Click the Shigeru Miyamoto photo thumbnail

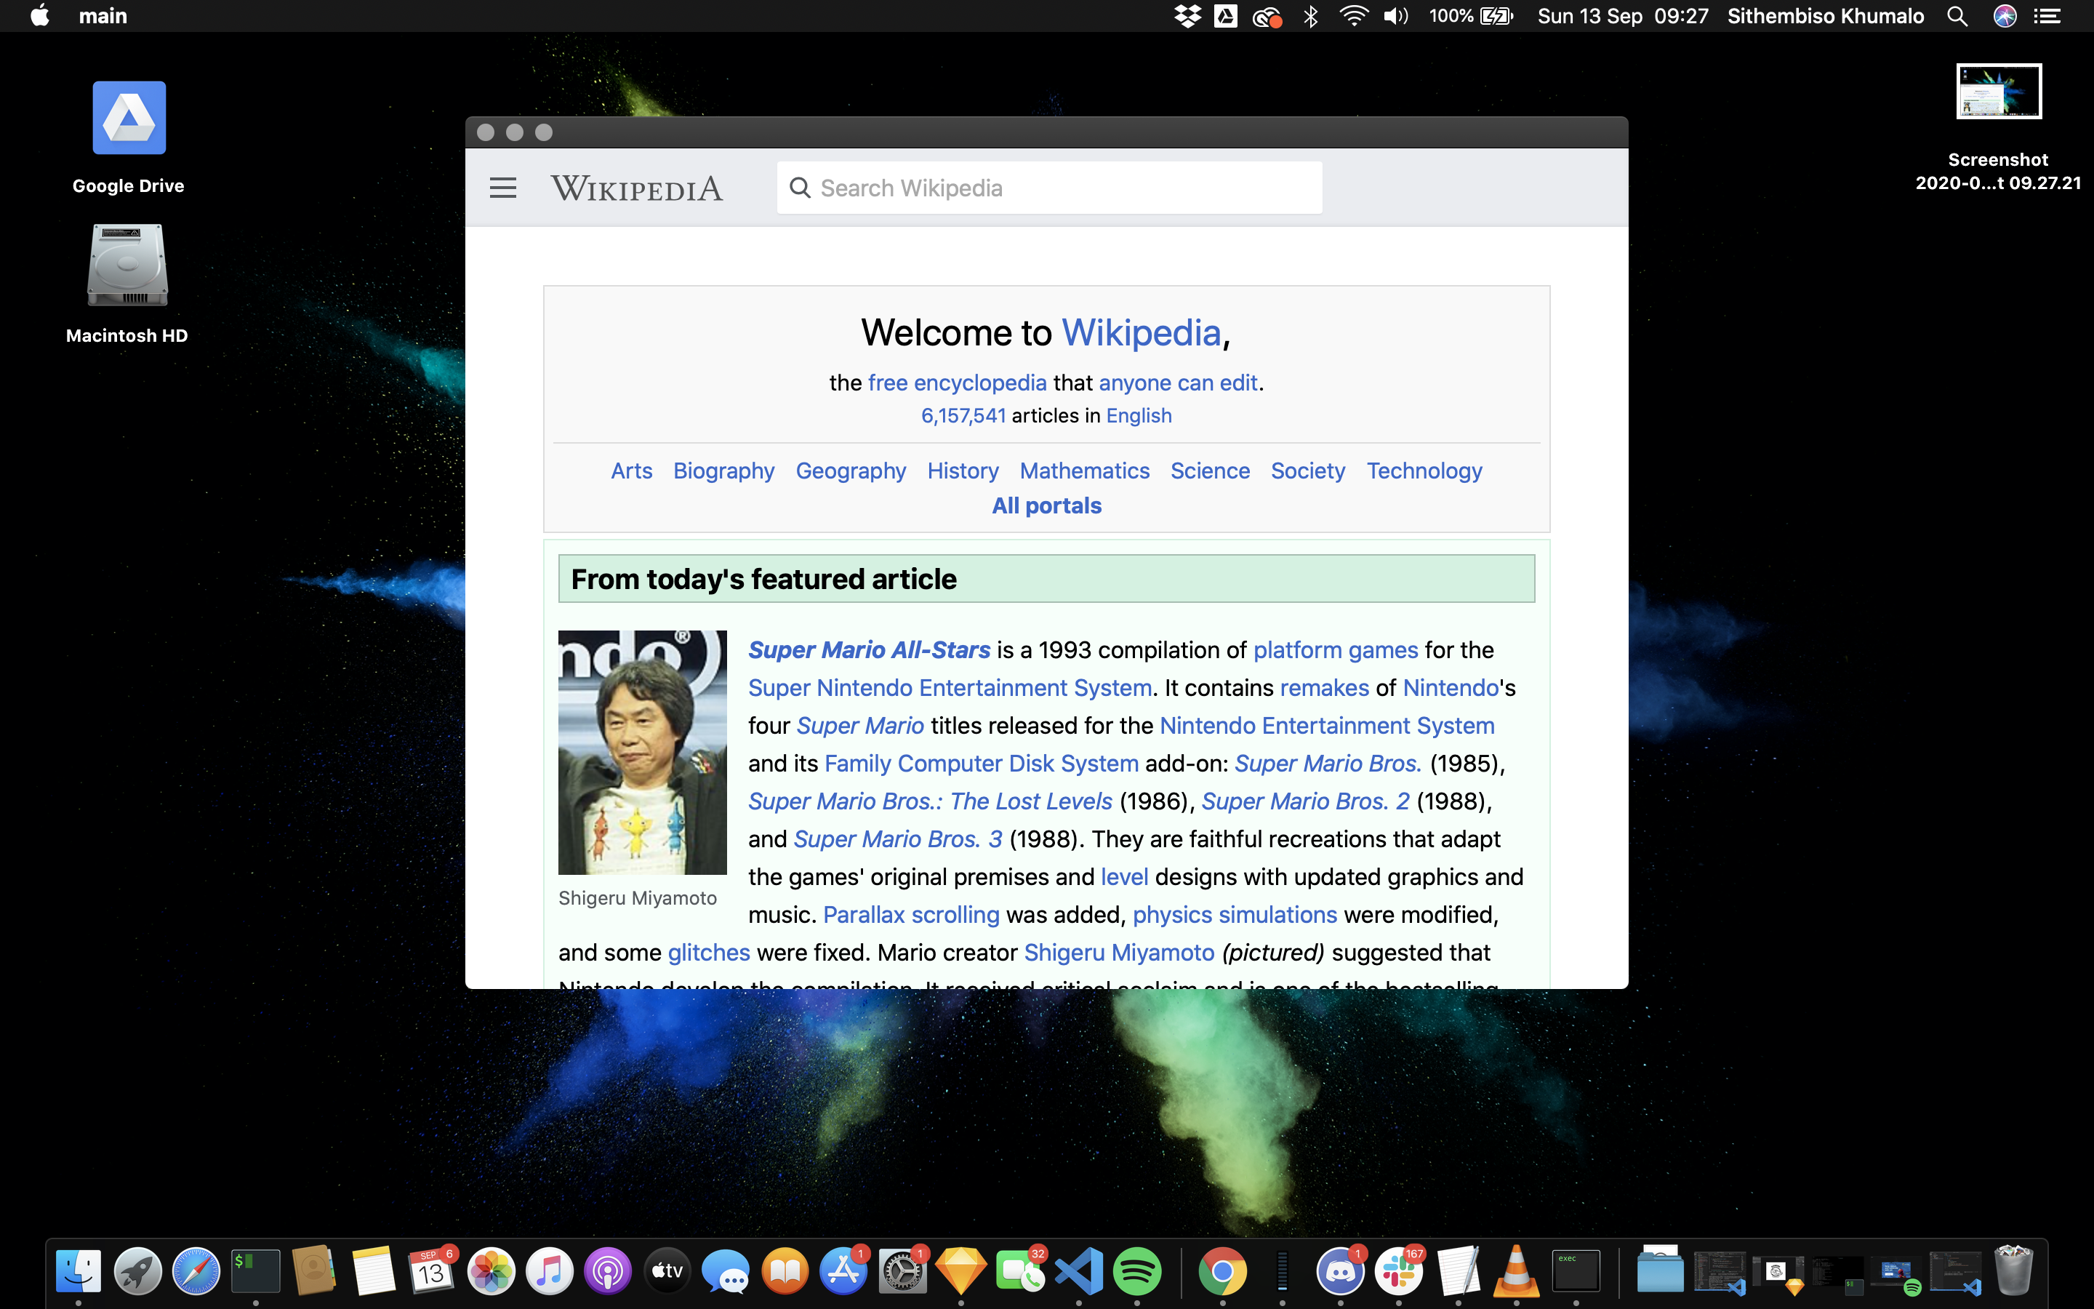(642, 751)
